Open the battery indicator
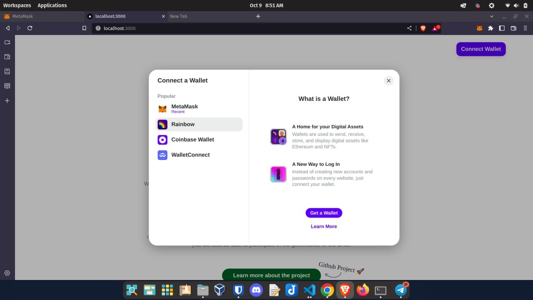This screenshot has height=300, width=533. [x=526, y=5]
